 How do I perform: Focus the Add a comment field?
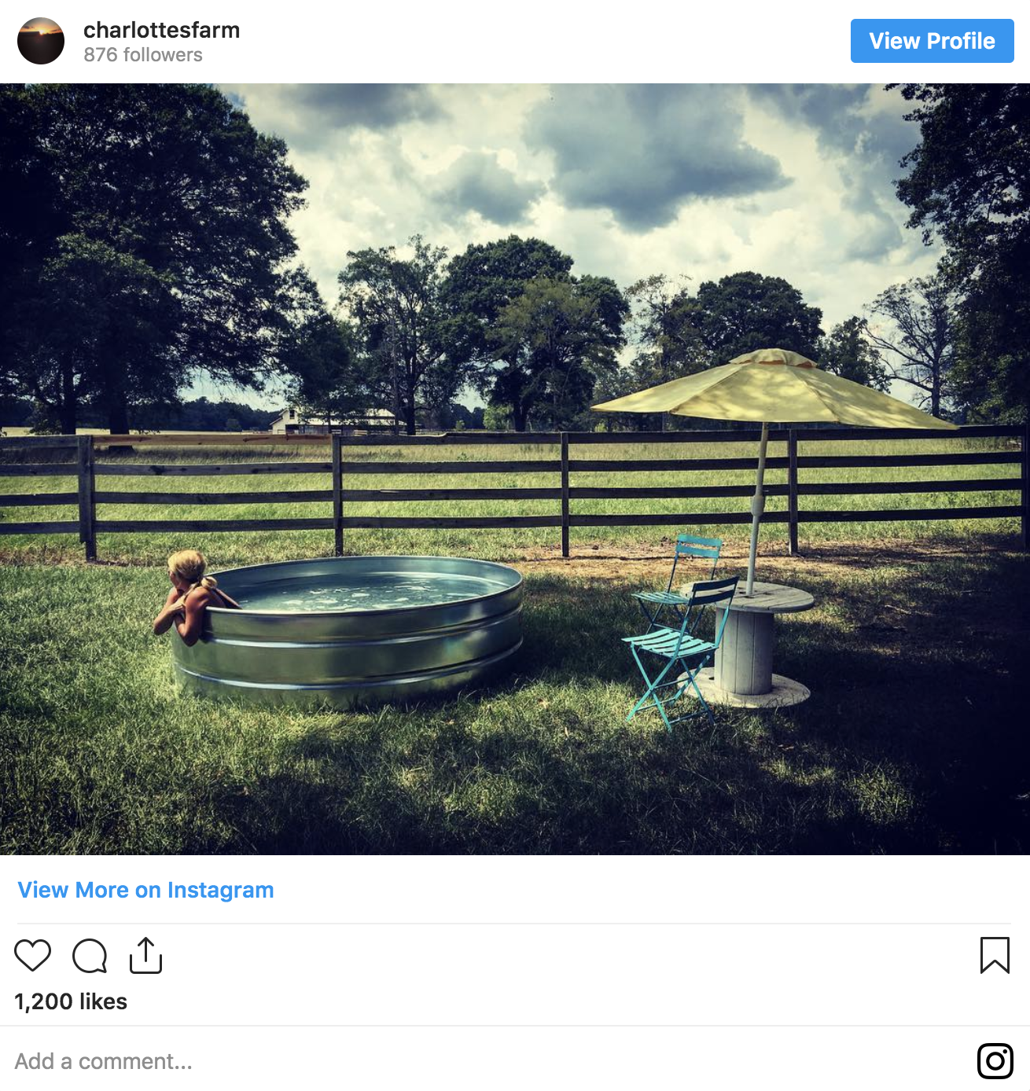pyautogui.click(x=487, y=1061)
